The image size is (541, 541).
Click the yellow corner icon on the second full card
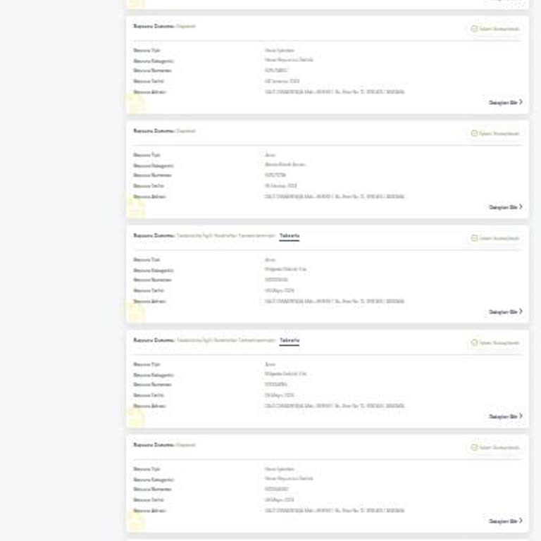[x=135, y=208]
